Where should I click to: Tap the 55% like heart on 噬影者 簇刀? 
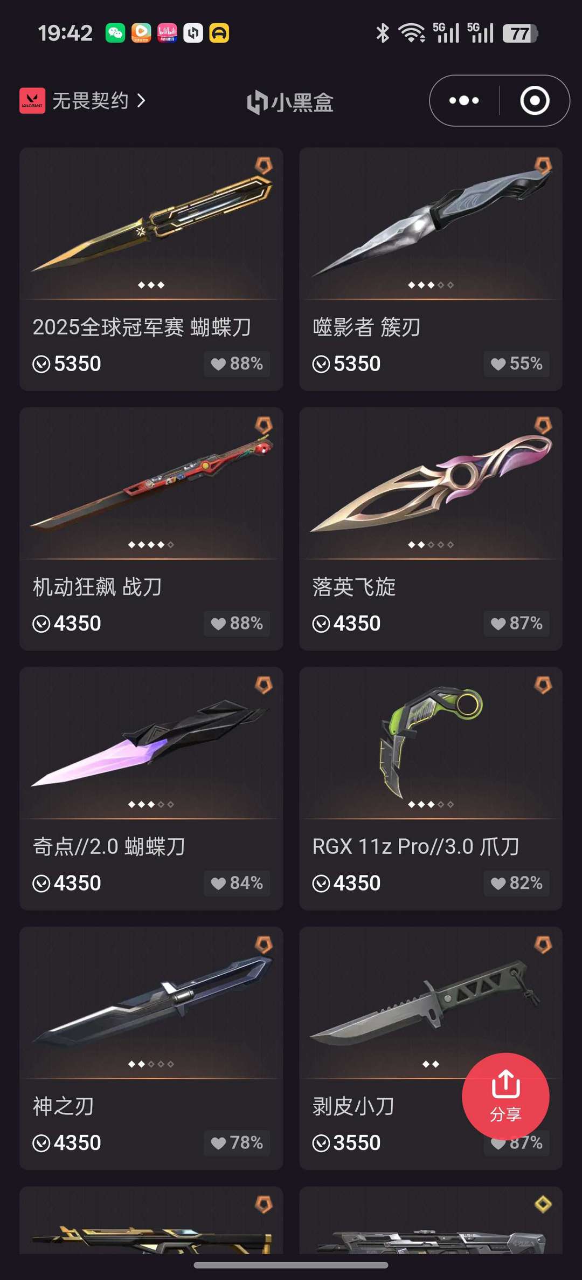[x=498, y=364]
